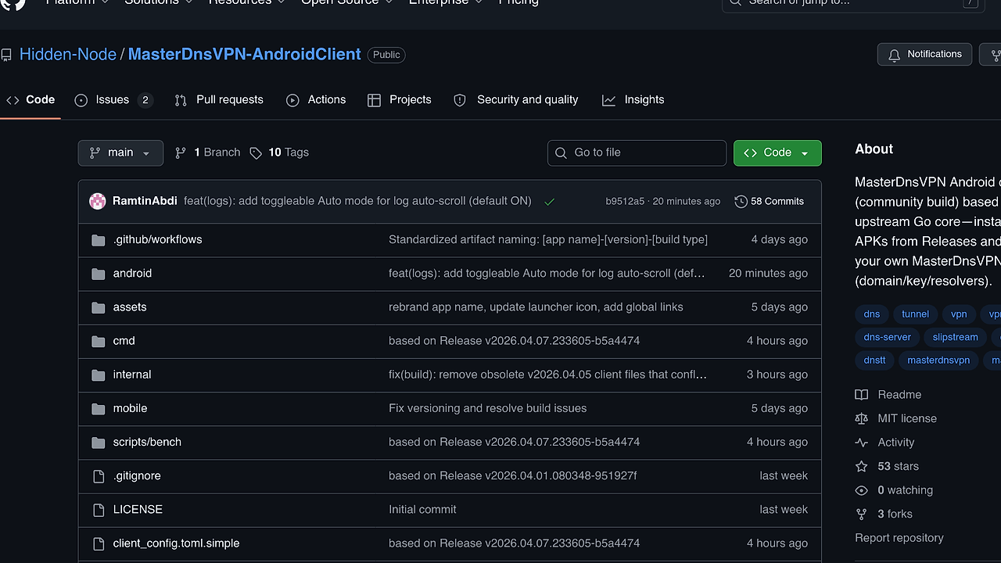
Task: Open RamtinAbdi author link
Action: click(x=145, y=201)
